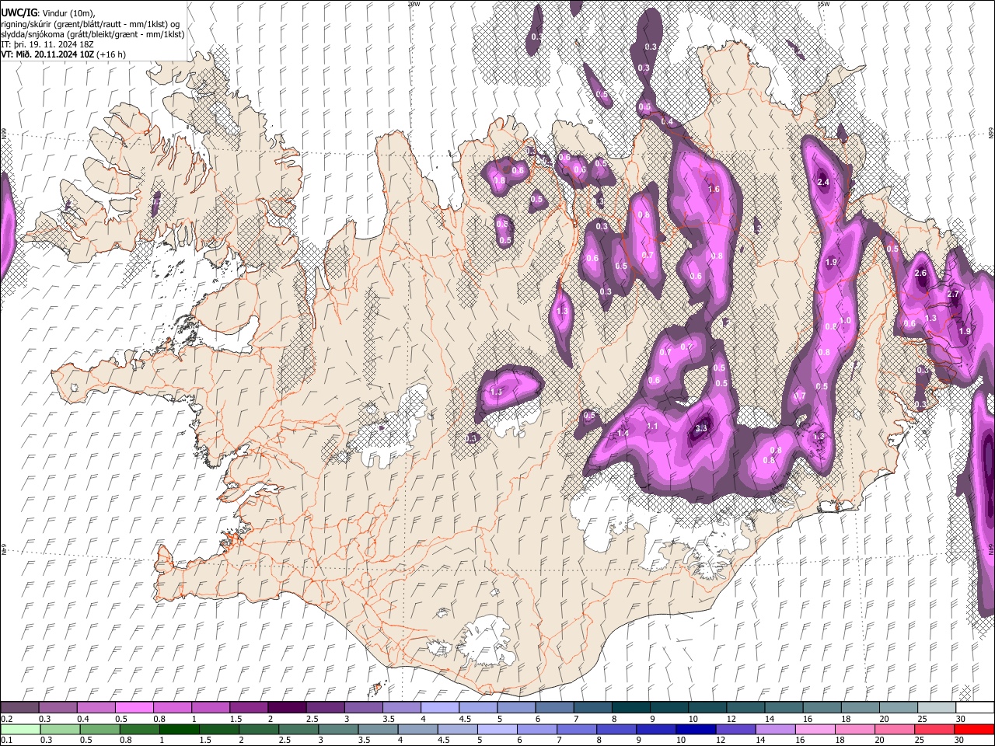
Task: Click the 2.6 precipitation value on the east coast
Action: tap(921, 274)
